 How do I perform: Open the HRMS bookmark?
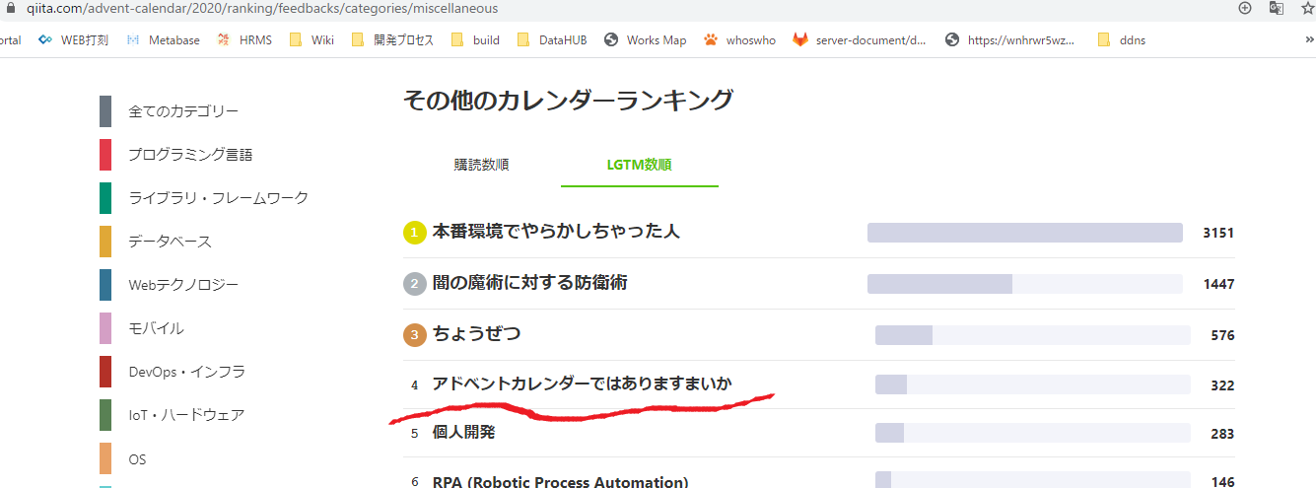pos(244,40)
